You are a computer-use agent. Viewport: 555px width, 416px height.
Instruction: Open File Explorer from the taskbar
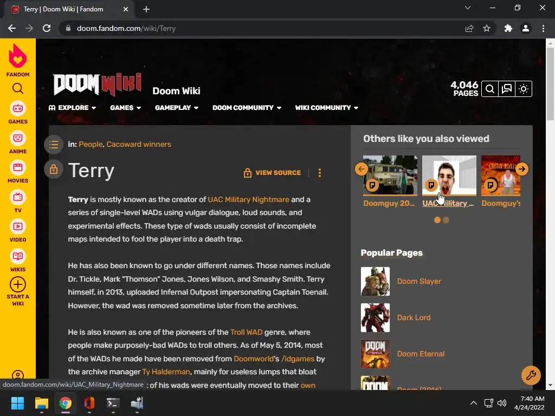[41, 403]
